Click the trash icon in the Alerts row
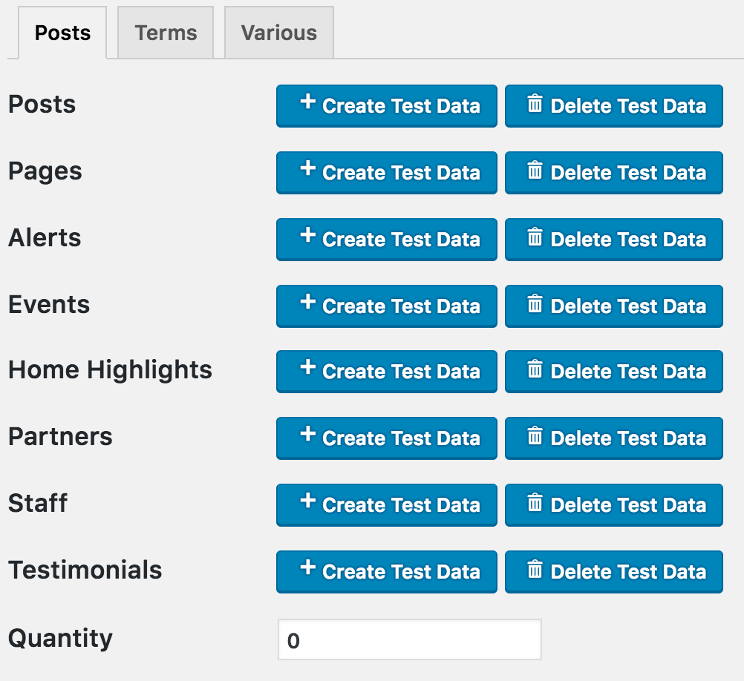 [535, 237]
